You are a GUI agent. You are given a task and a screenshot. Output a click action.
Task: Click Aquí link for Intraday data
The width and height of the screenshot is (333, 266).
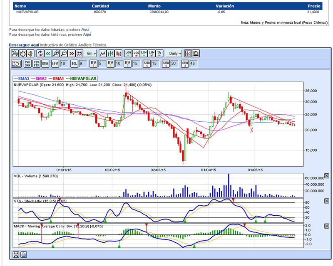click(85, 30)
